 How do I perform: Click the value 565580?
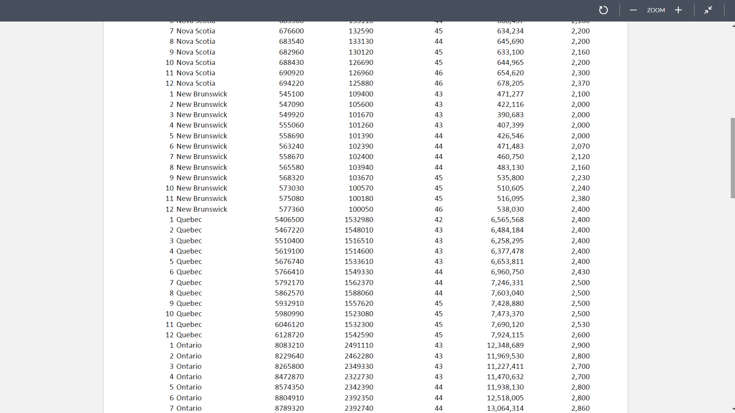(x=292, y=168)
